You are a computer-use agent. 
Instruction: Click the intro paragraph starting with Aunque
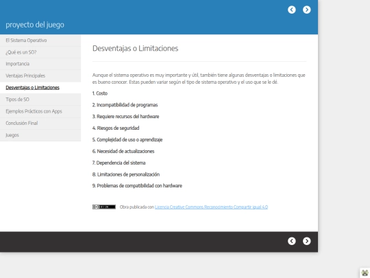pos(199,79)
